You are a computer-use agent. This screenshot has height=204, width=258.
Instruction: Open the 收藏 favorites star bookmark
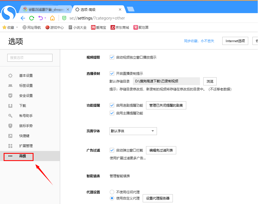coord(8,27)
